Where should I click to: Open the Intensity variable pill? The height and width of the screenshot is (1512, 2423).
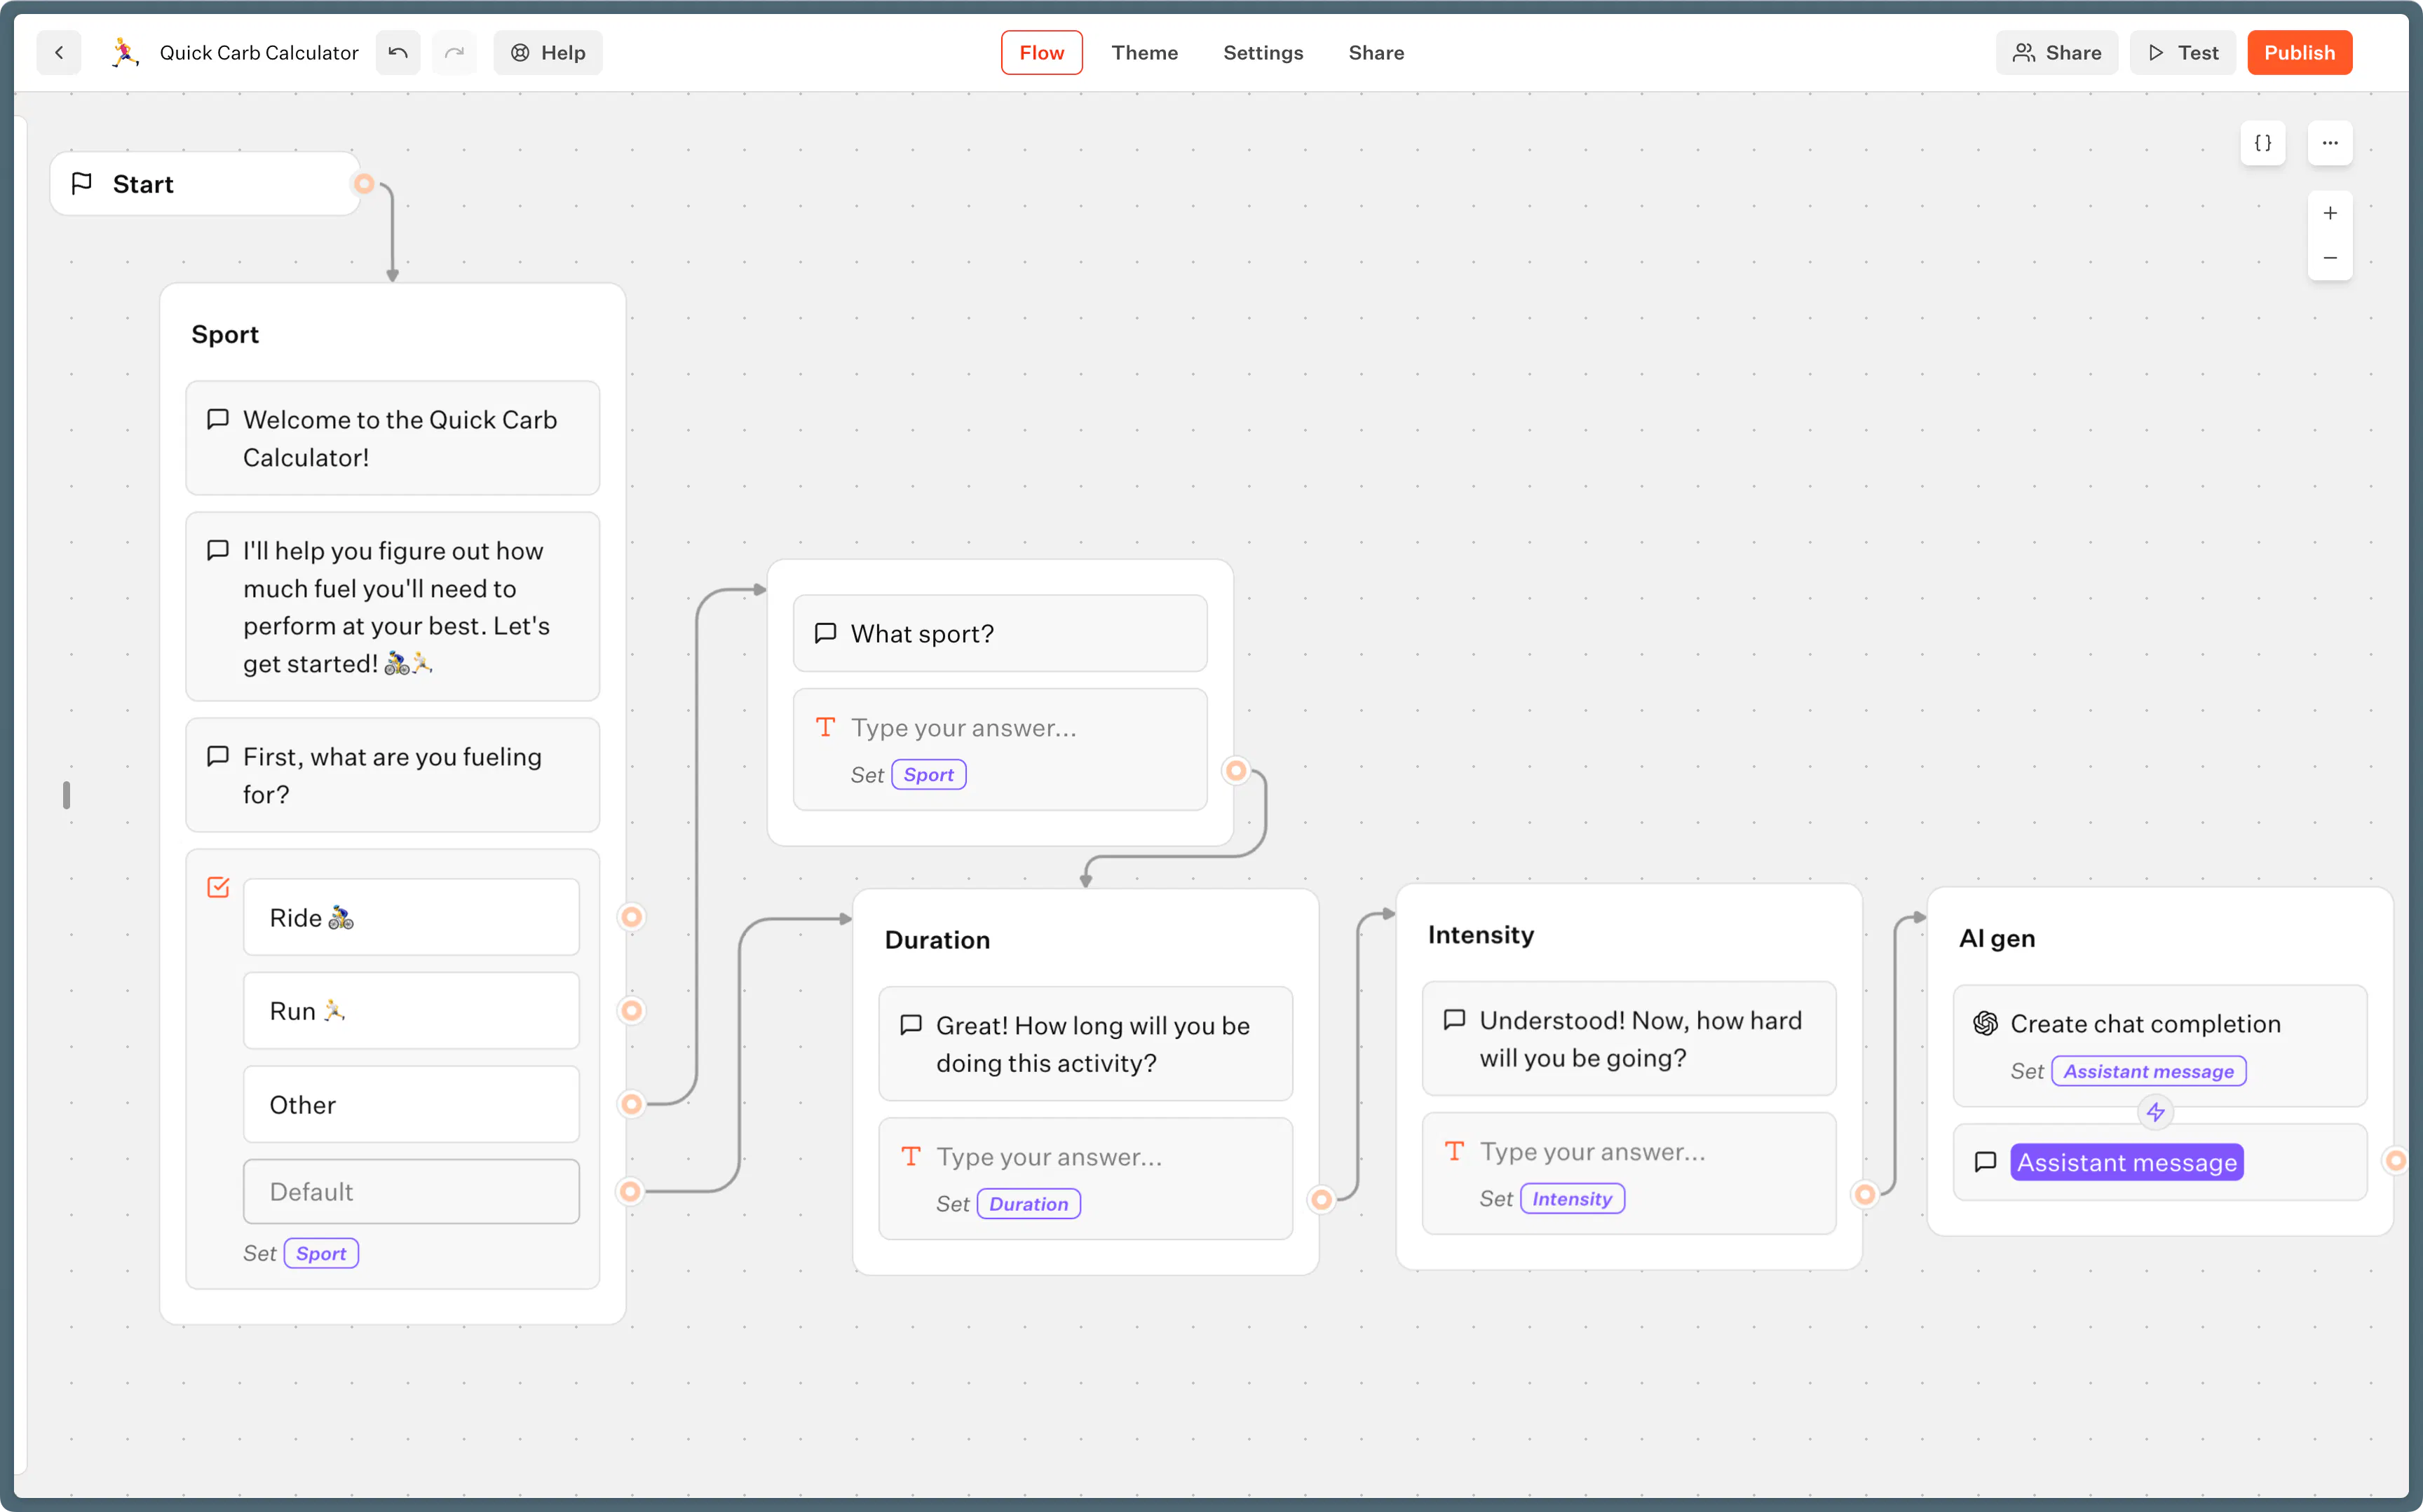coord(1570,1198)
